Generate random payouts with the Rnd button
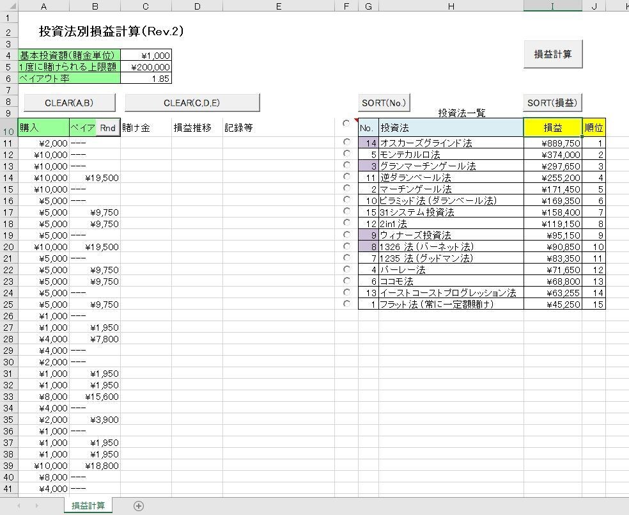Image resolution: width=629 pixels, height=515 pixels. coord(107,128)
